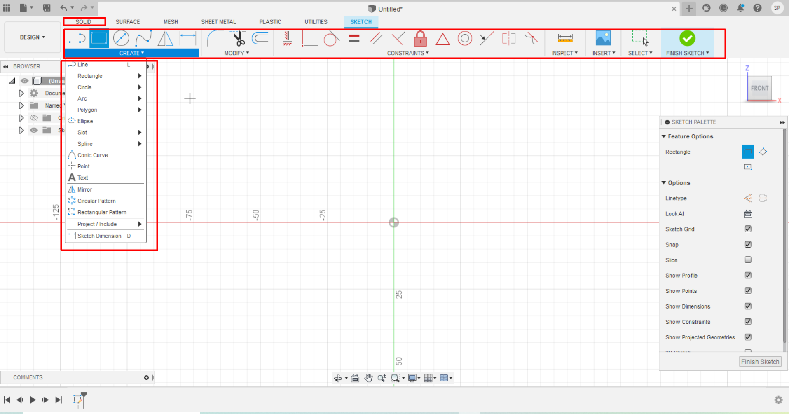Viewport: 789px width, 414px height.
Task: Apply the Perpendicular constraint
Action: [398, 39]
